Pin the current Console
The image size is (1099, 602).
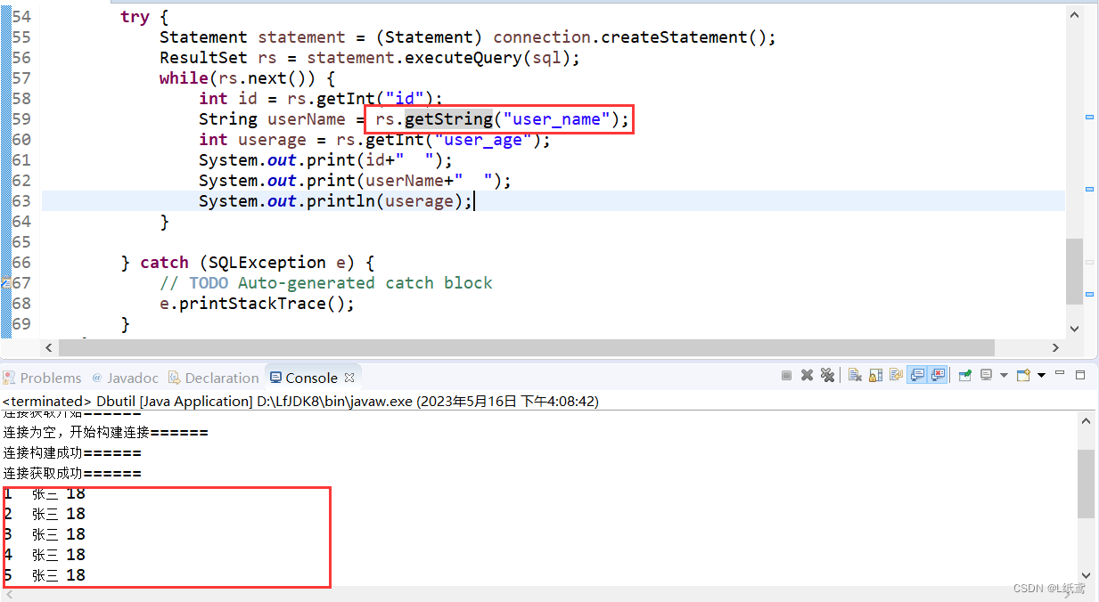[964, 375]
